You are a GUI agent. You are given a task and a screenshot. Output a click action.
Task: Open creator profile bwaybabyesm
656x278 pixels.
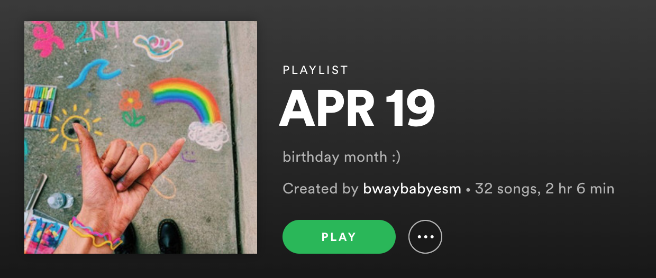click(412, 189)
